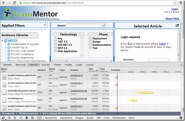Click the Login link in article text

(x=162, y=44)
